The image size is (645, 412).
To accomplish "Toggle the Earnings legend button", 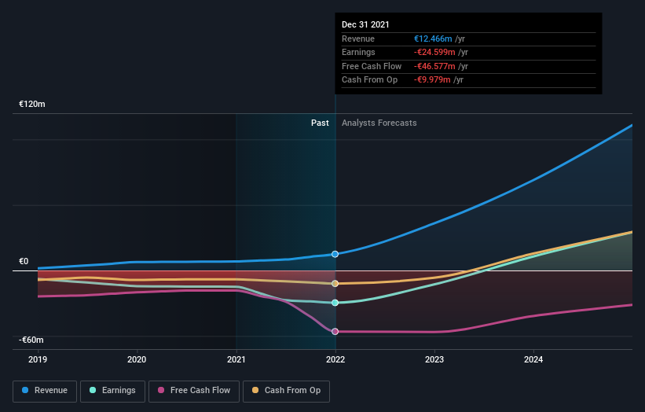I will (112, 391).
